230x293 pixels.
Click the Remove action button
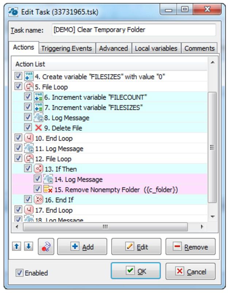coord(191,246)
